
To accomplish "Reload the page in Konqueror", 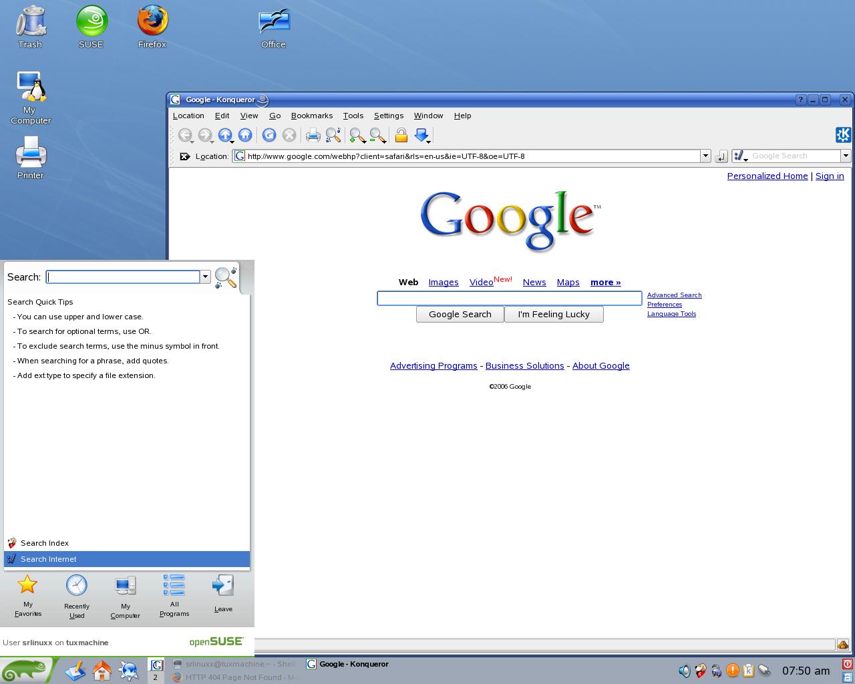I will [269, 135].
